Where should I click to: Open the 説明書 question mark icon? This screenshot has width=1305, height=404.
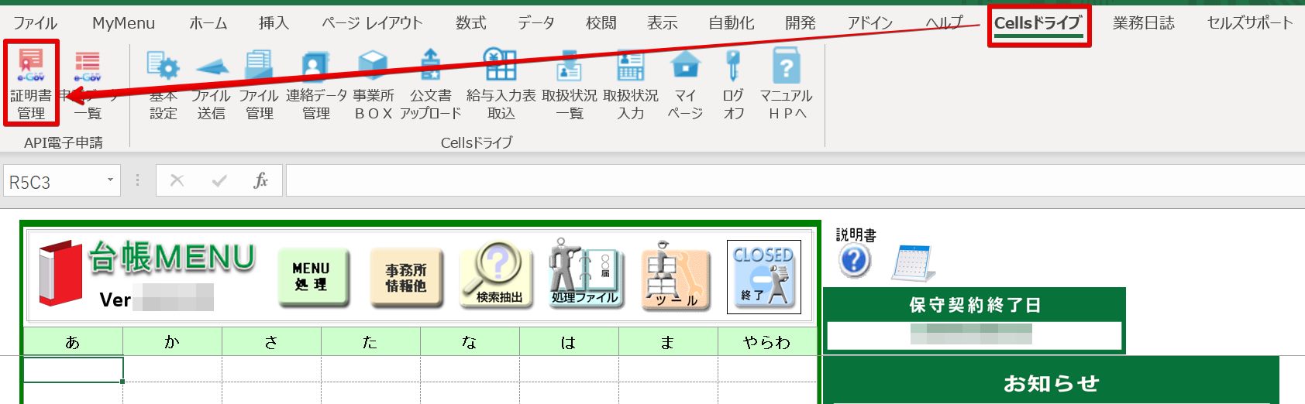pyautogui.click(x=854, y=261)
